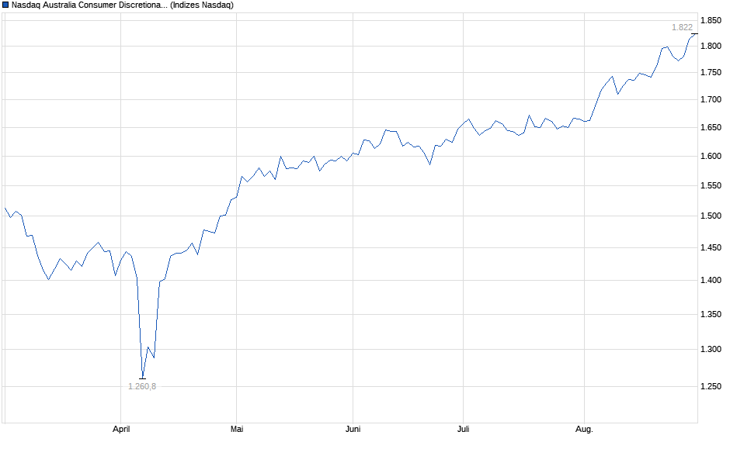Click the 'Mai' x-axis label
The image size is (730, 449).
[237, 429]
